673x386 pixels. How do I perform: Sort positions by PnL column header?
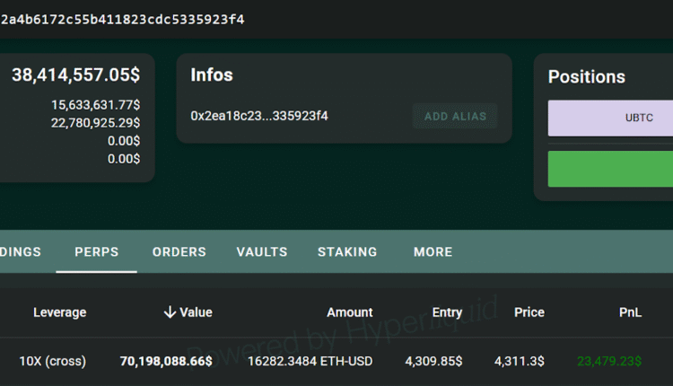click(630, 312)
